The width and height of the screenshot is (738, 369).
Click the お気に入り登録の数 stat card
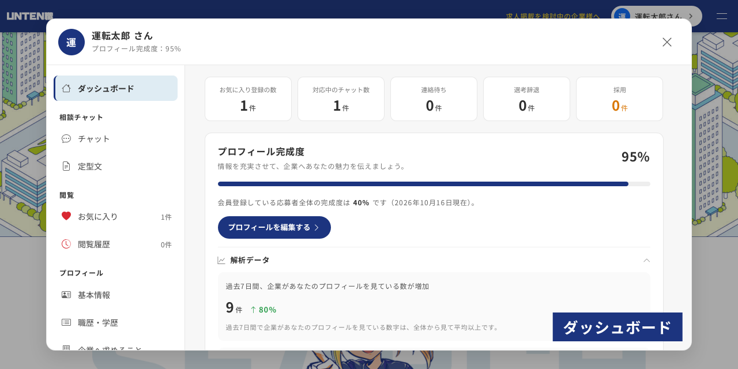coord(248,99)
